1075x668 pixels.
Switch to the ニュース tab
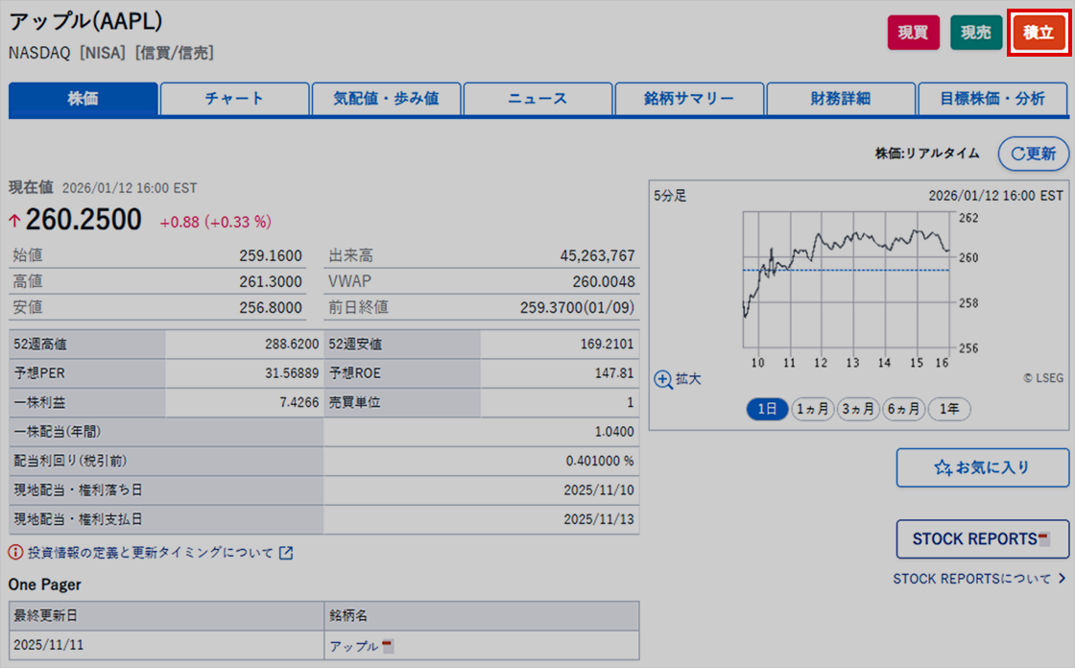pyautogui.click(x=537, y=99)
